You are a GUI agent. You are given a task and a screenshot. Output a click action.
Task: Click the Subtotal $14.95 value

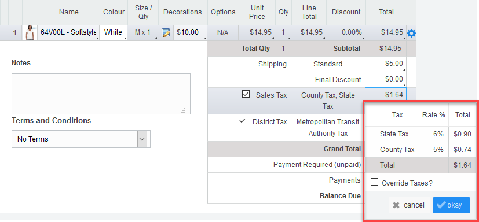coord(390,49)
